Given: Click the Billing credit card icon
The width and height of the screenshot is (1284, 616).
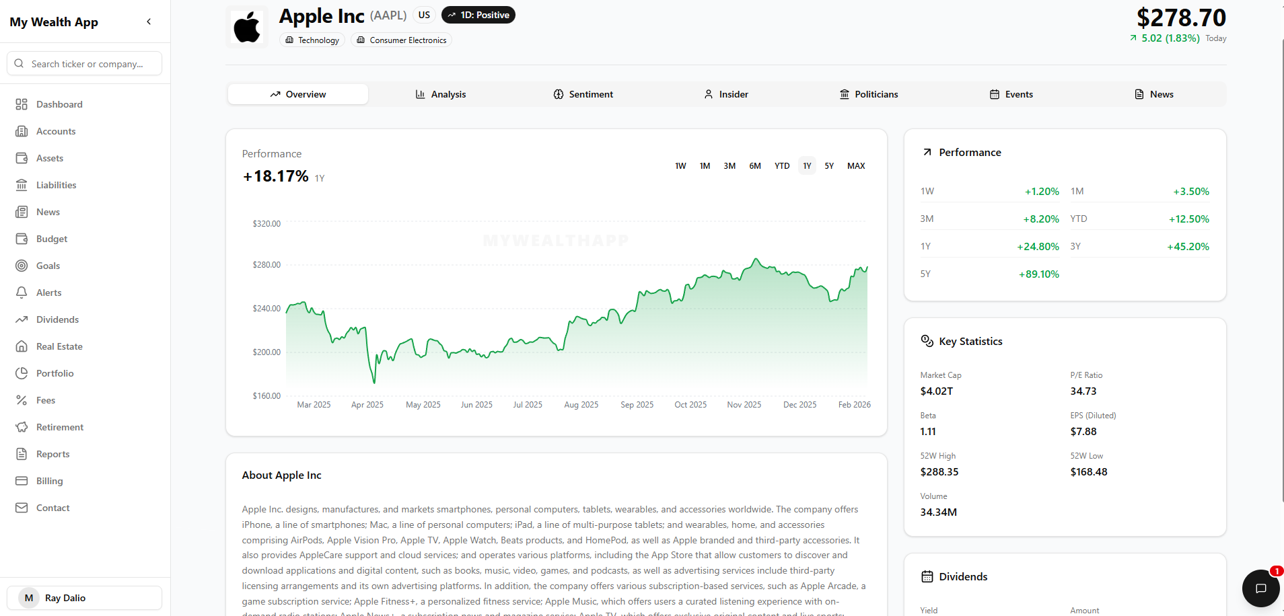Looking at the screenshot, I should click(22, 481).
